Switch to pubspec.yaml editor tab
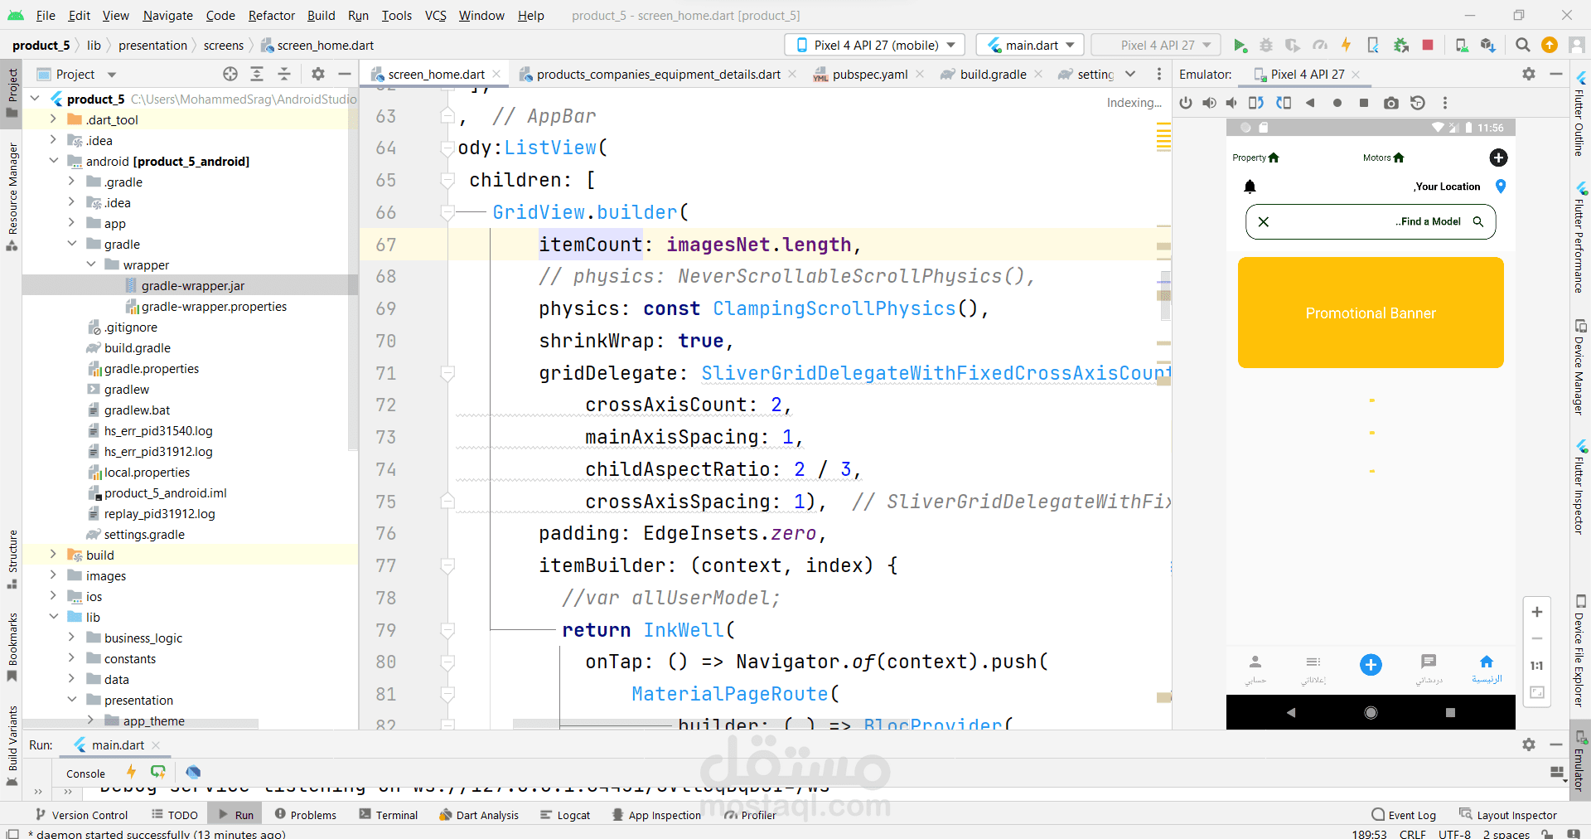 [x=869, y=74]
